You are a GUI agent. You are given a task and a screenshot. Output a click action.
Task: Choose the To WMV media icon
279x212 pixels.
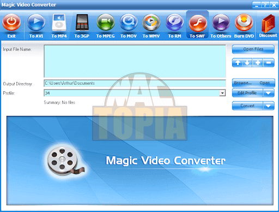coord(151,22)
